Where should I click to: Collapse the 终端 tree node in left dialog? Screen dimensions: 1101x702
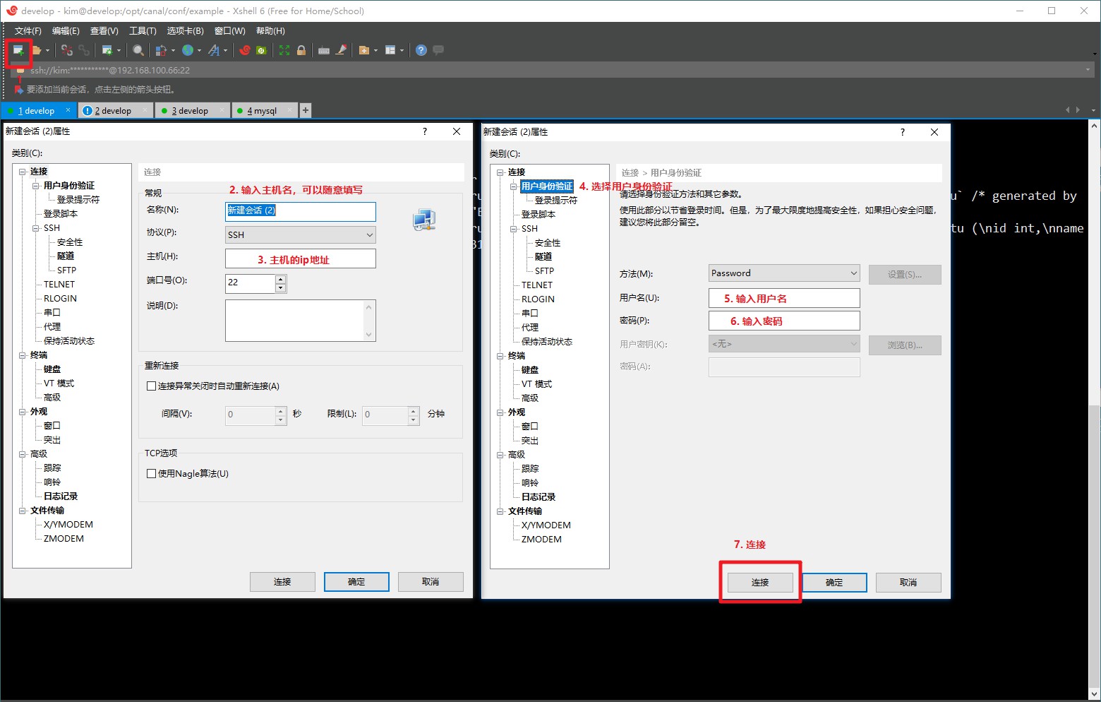pyautogui.click(x=23, y=355)
